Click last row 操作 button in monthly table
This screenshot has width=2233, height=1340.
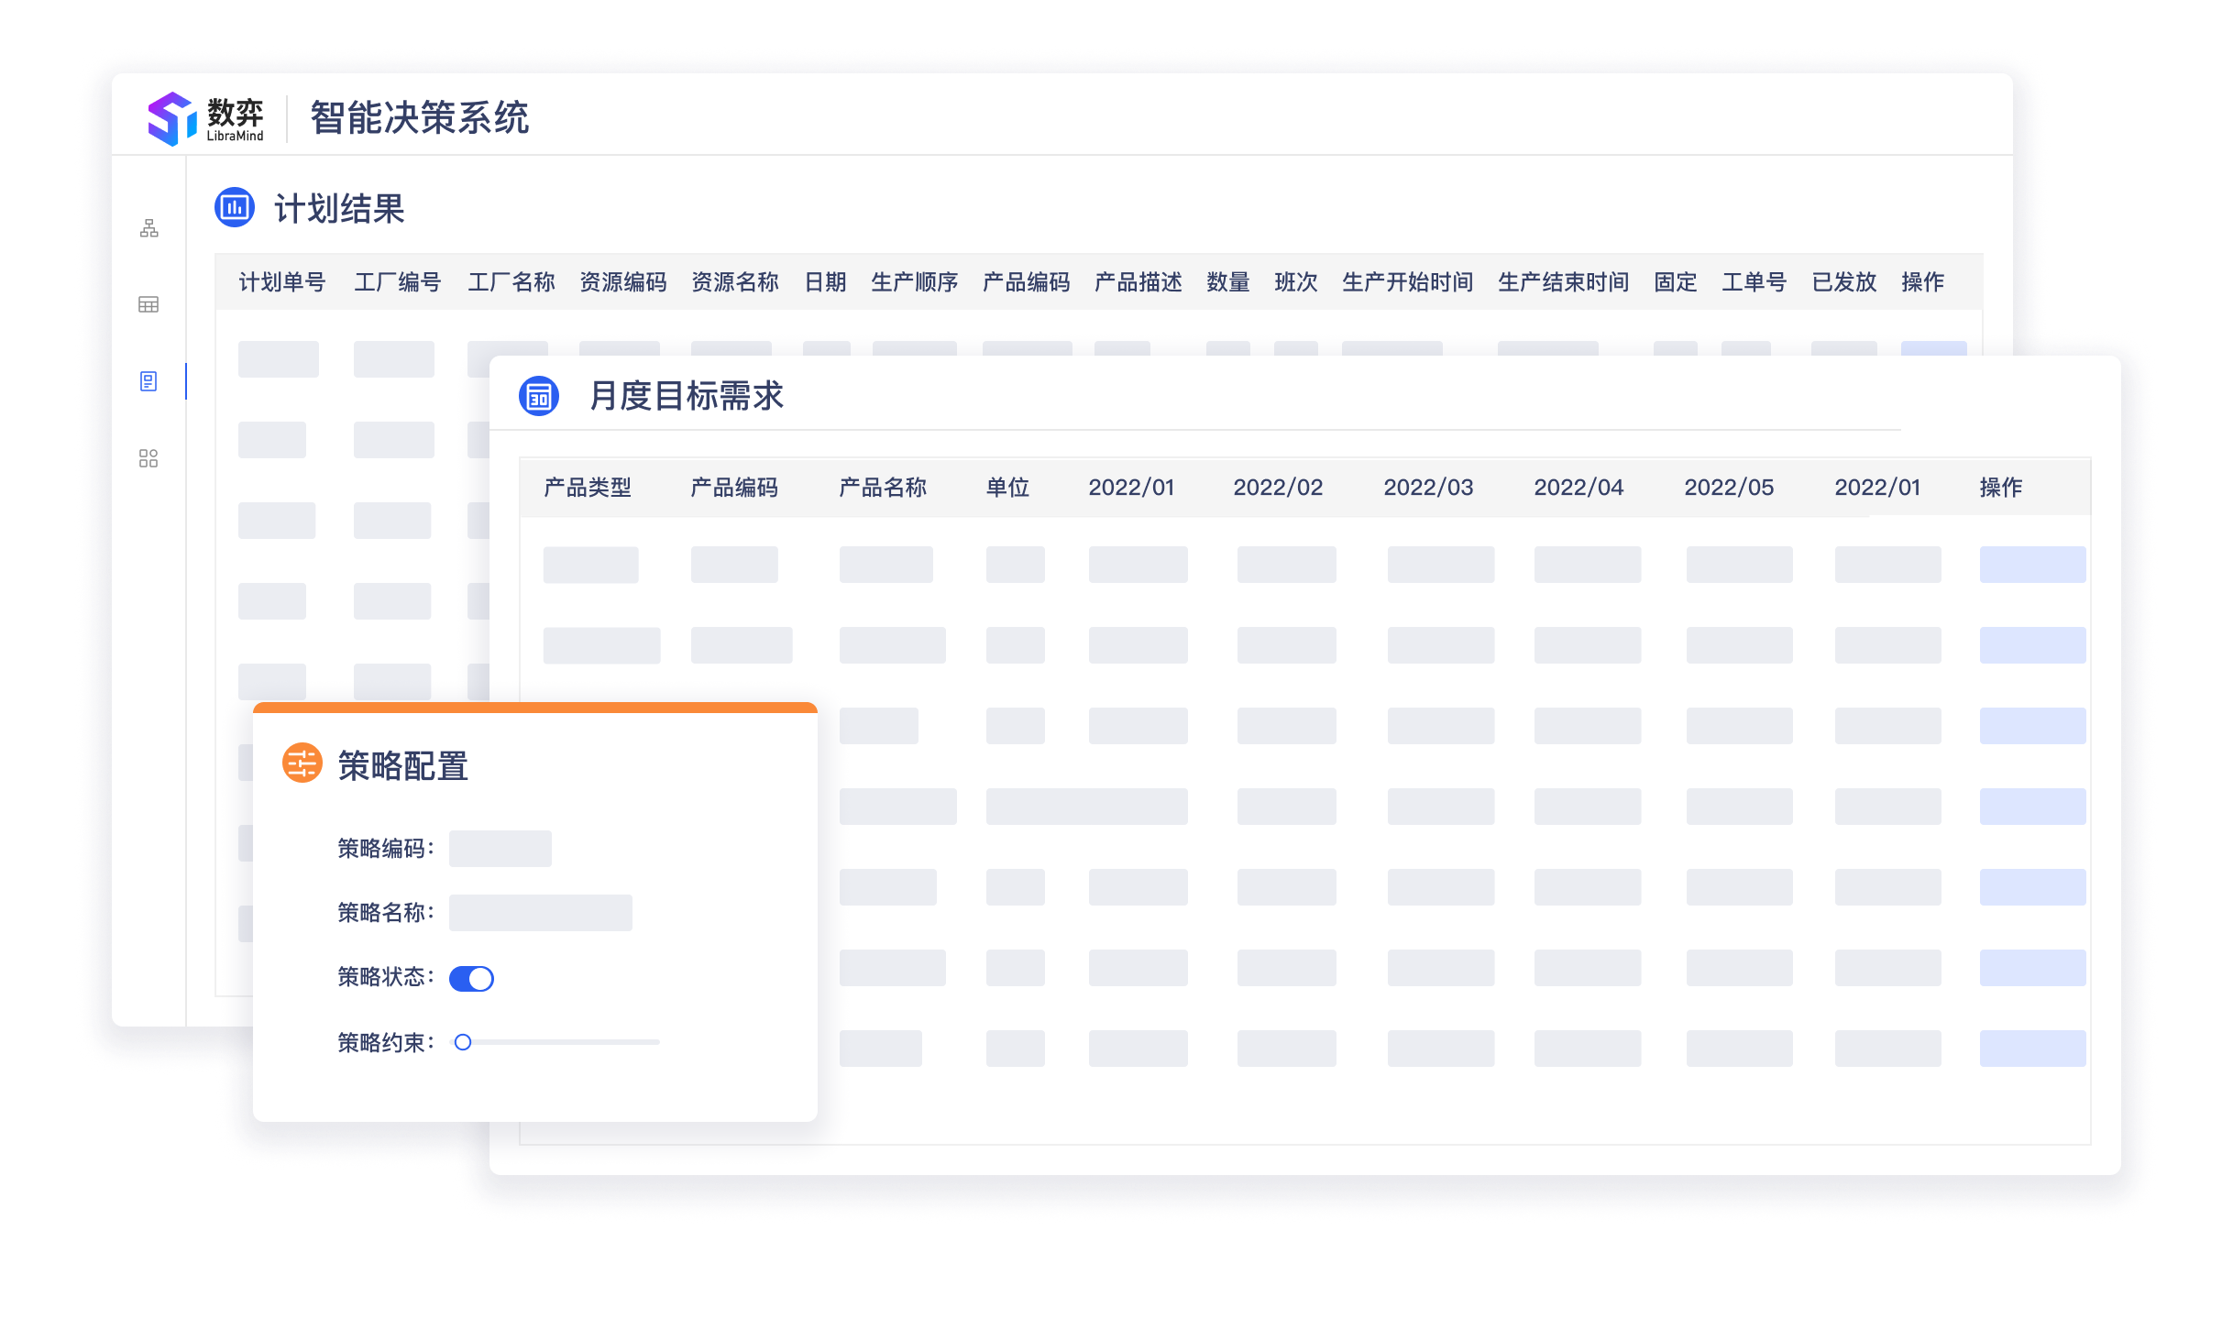pos(2032,1049)
